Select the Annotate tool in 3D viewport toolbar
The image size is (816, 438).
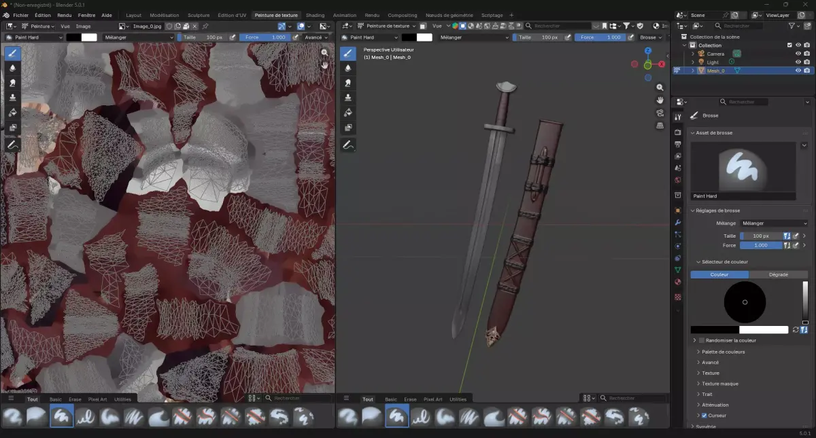click(x=348, y=145)
